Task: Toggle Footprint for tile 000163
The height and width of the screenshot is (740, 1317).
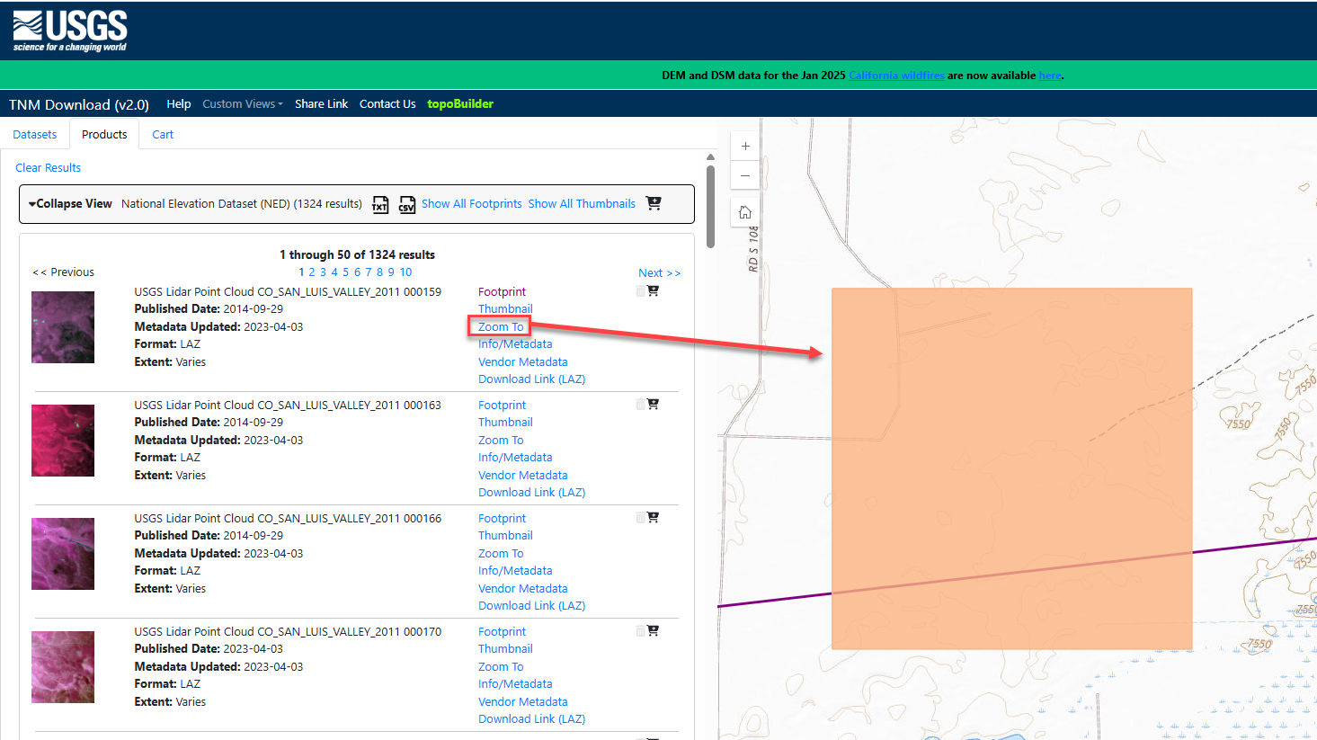Action: coord(502,406)
